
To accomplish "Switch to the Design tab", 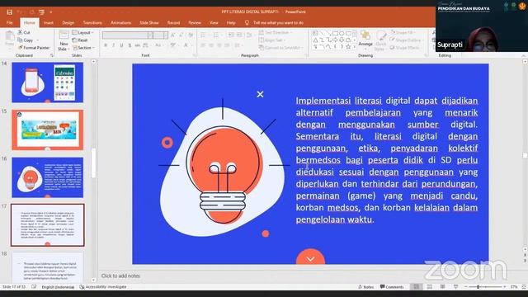I will pyautogui.click(x=68, y=23).
